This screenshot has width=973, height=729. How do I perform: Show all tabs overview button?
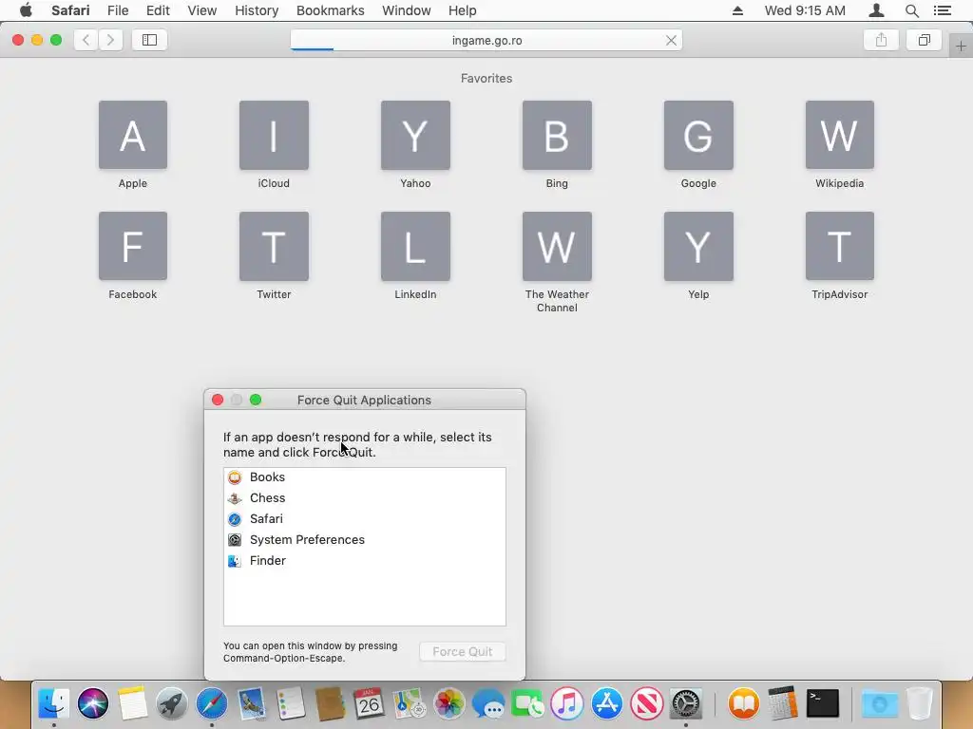click(x=924, y=40)
